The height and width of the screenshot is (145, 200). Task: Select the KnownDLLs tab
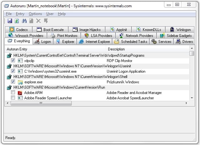click(148, 29)
